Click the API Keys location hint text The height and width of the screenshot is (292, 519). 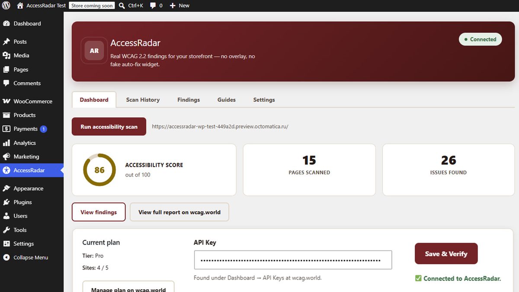click(x=258, y=278)
